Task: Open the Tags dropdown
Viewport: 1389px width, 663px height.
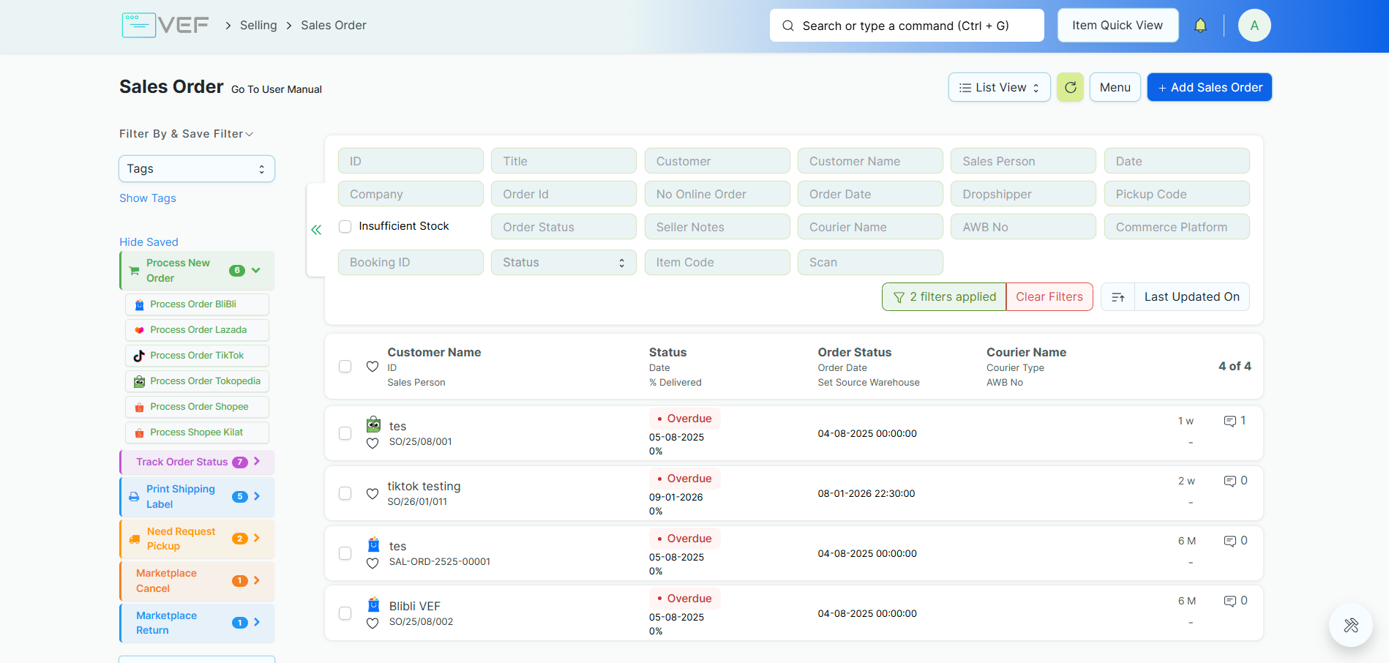Action: coord(197,169)
